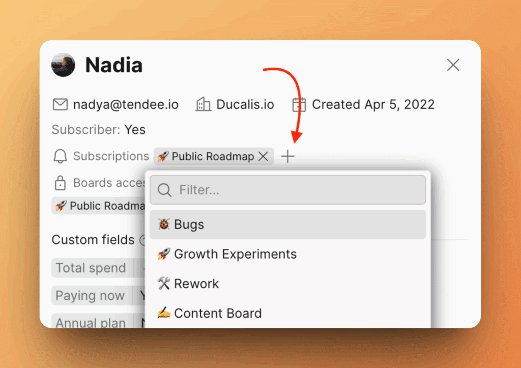Add a subscription using the plus icon

(288, 156)
